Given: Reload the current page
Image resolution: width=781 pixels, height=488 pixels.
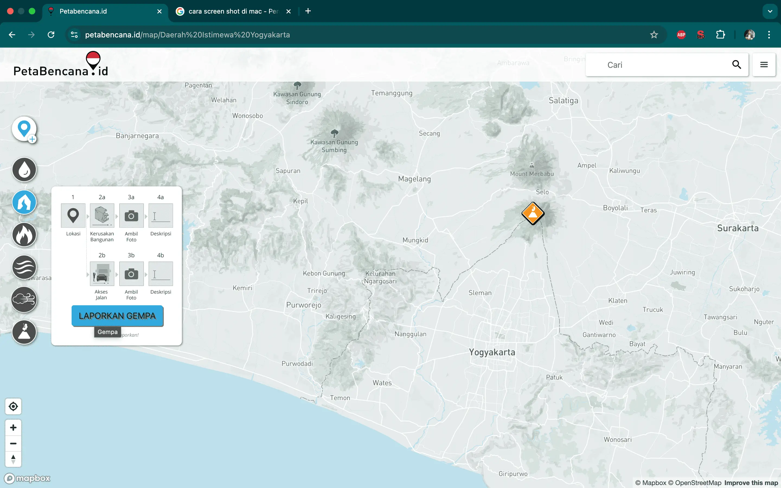Looking at the screenshot, I should coord(51,34).
